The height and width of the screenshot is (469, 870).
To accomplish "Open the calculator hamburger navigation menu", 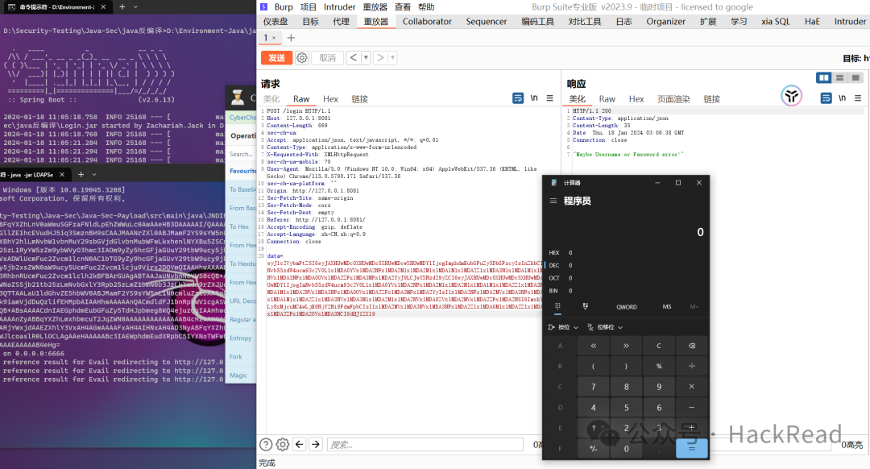I will coord(553,201).
